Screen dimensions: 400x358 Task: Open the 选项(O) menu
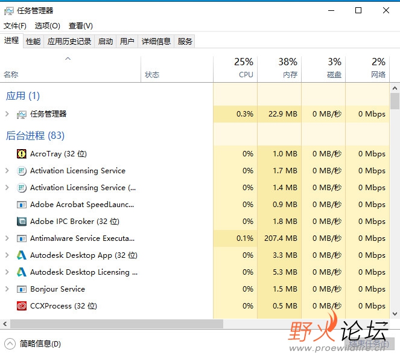[x=48, y=26]
